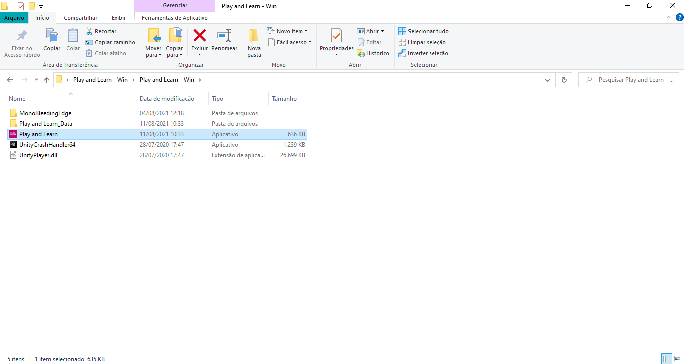Switch to large icons view layout
This screenshot has width=684, height=364.
coord(677,358)
